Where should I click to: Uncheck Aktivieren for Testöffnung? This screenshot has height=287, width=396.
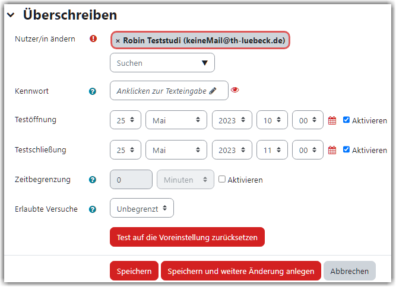coord(346,120)
